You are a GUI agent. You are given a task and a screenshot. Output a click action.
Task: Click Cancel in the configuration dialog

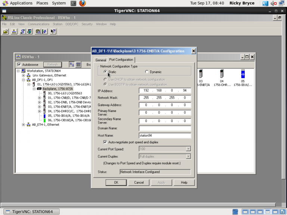click(139, 183)
